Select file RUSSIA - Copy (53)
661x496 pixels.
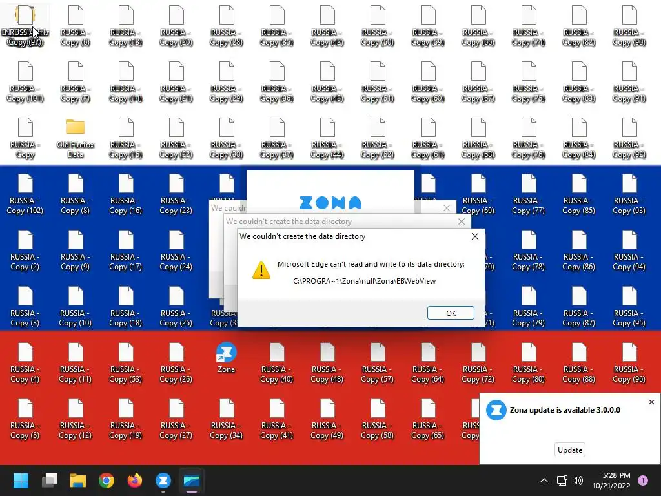[x=126, y=362]
